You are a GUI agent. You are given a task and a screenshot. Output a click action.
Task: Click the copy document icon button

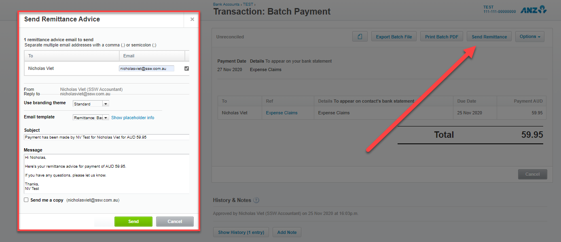(360, 37)
